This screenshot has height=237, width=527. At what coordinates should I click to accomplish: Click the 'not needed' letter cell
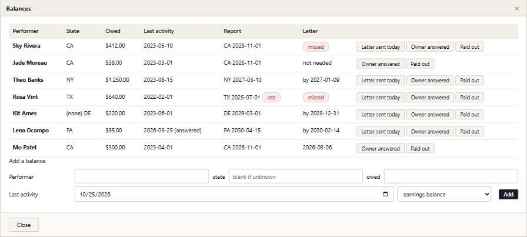coord(317,63)
